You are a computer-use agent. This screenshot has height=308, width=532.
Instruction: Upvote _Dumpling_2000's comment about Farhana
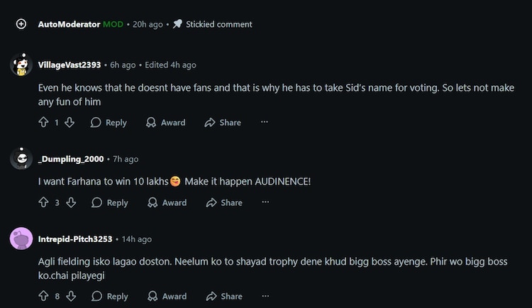pyautogui.click(x=43, y=203)
